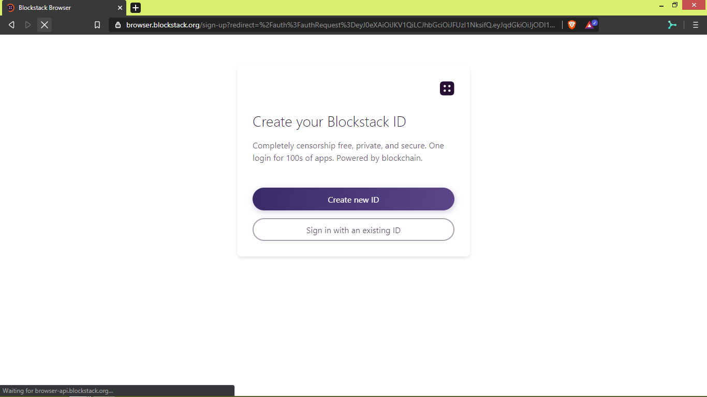This screenshot has width=707, height=397.
Task: Open Brave Rewards triangle icon
Action: pos(591,24)
